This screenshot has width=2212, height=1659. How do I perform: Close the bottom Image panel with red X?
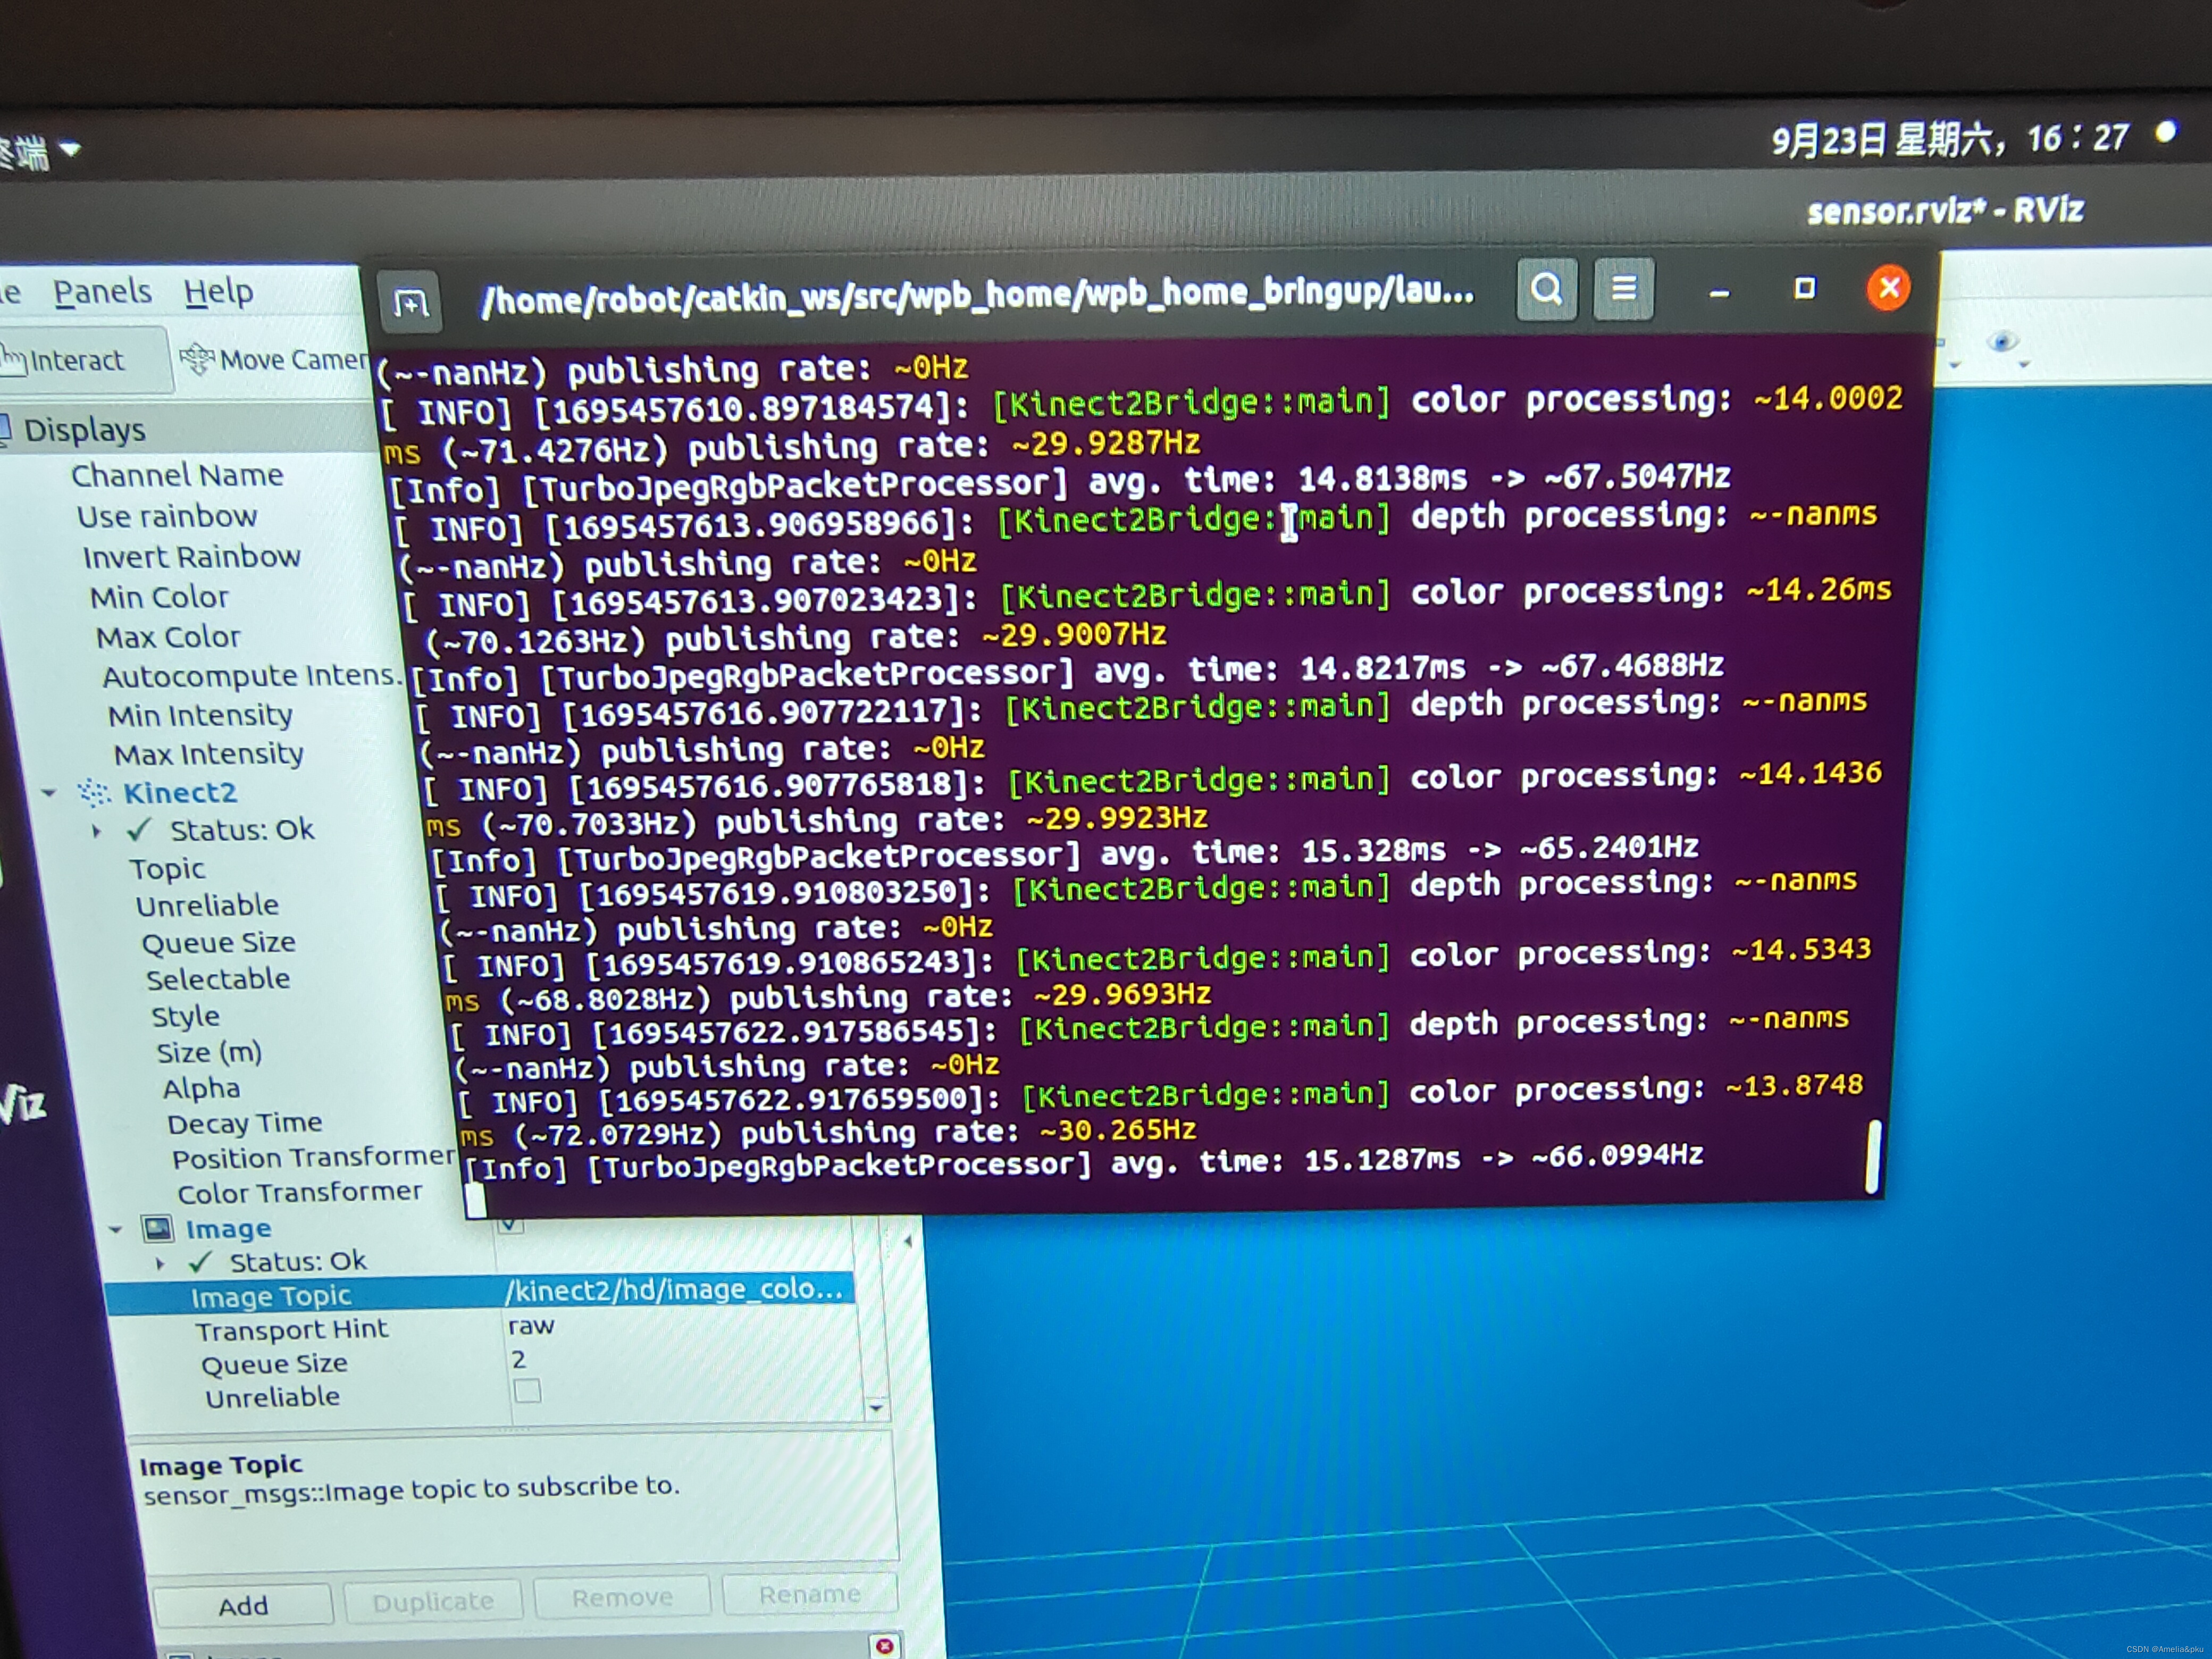884,1645
